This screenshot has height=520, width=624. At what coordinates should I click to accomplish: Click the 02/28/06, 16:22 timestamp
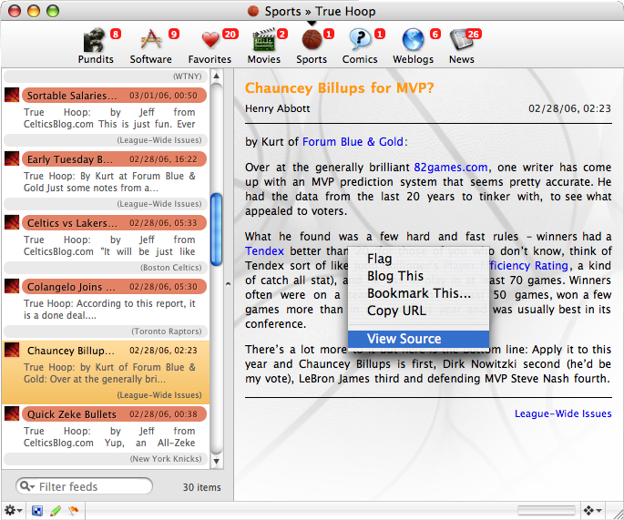(x=163, y=159)
